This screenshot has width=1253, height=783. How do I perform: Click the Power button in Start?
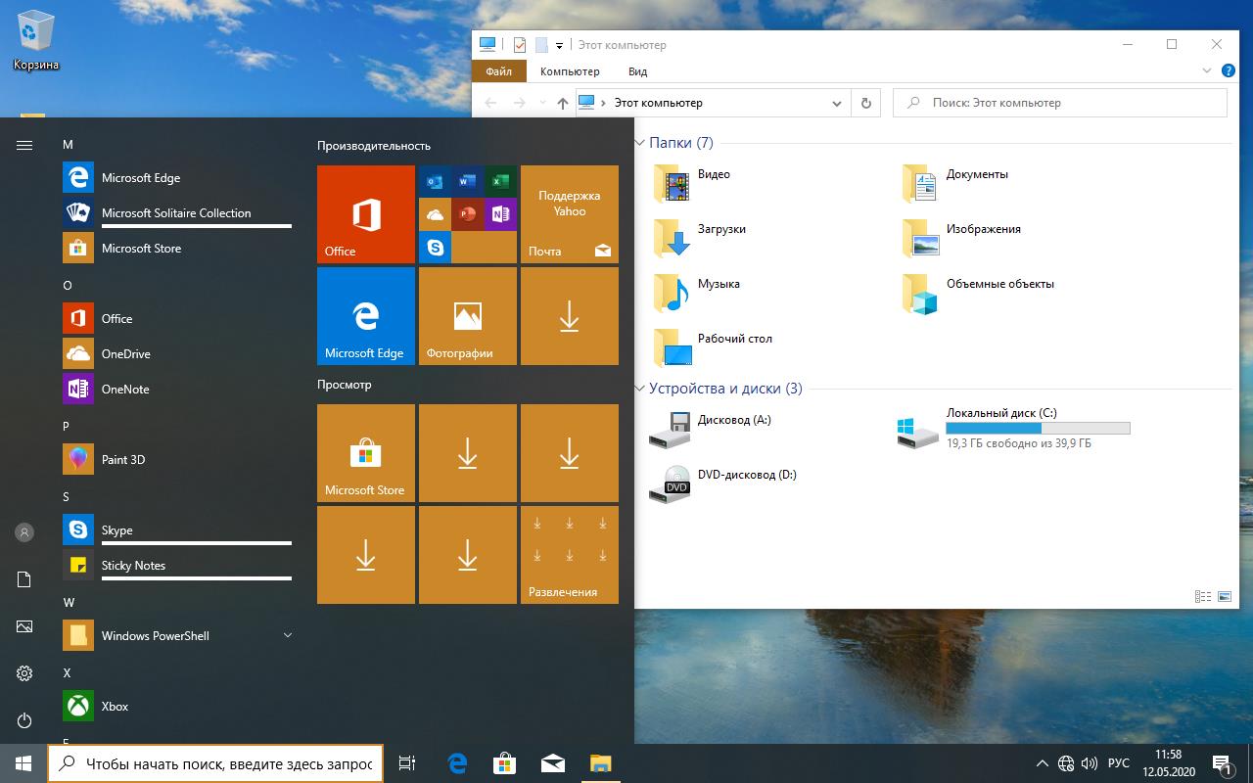[x=24, y=720]
